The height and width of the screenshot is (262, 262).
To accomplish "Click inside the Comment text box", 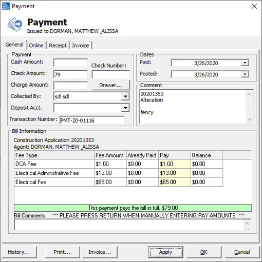I will pyautogui.click(x=193, y=106).
